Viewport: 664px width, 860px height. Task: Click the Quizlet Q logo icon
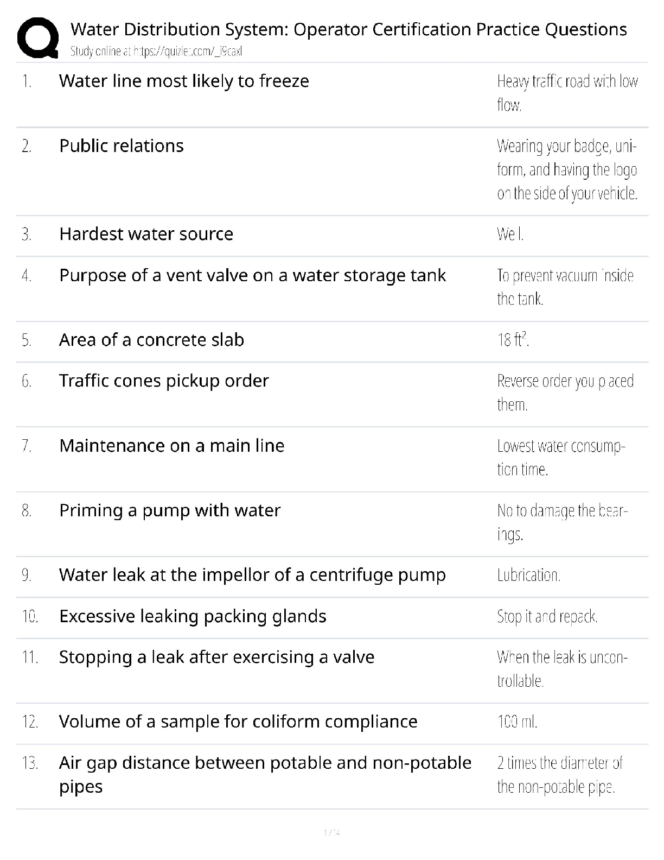(x=38, y=37)
